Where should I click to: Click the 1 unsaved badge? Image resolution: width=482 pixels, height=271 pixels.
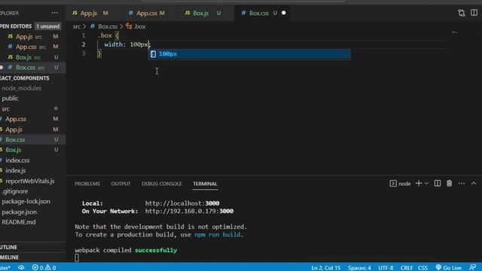[x=47, y=26]
